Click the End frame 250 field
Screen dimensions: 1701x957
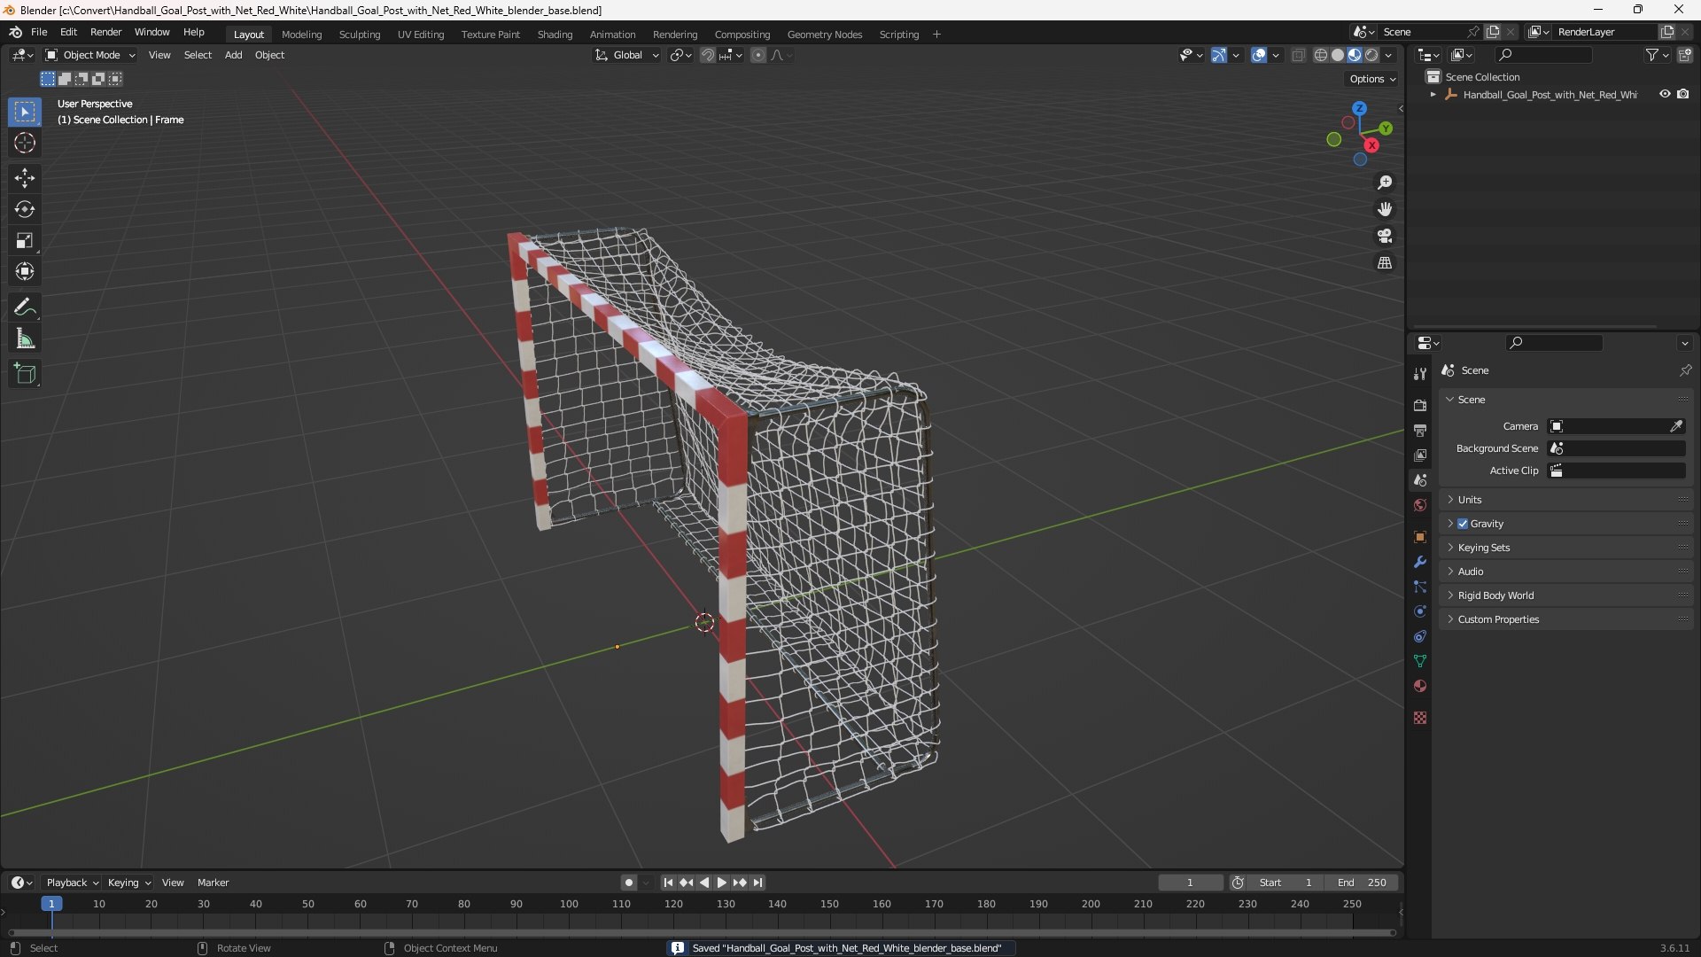(1362, 883)
